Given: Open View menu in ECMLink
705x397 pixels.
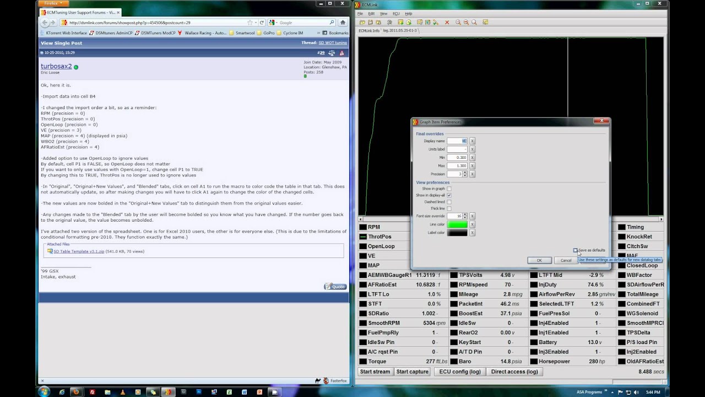Looking at the screenshot, I should [x=383, y=13].
